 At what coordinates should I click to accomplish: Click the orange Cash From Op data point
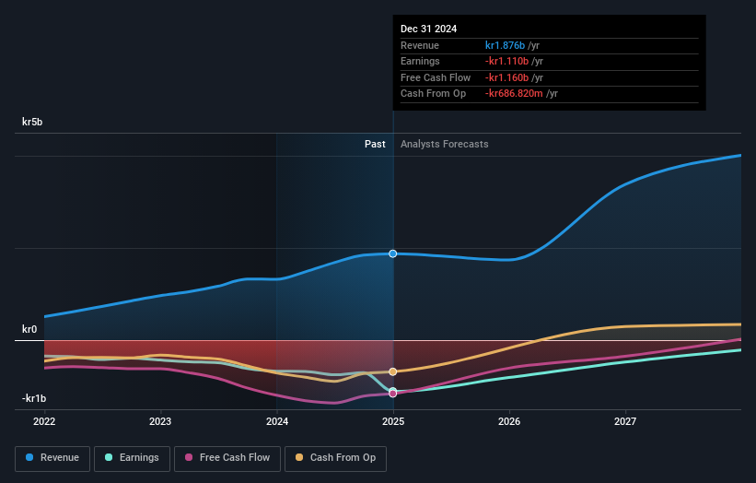(393, 371)
